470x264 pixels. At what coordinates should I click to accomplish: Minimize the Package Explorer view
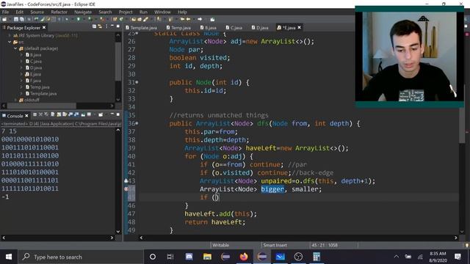tap(112, 26)
